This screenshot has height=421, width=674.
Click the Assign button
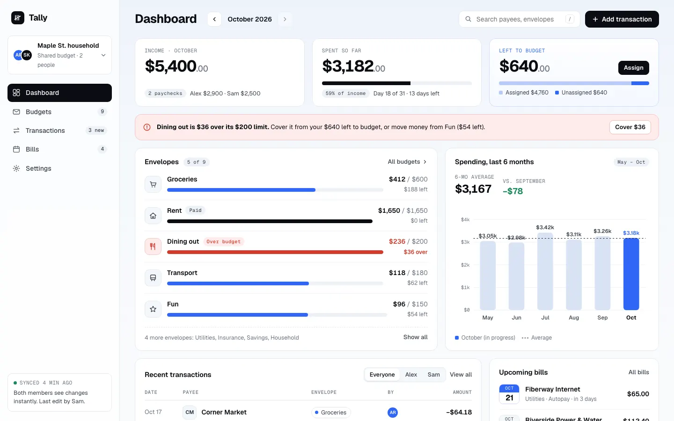pyautogui.click(x=634, y=68)
